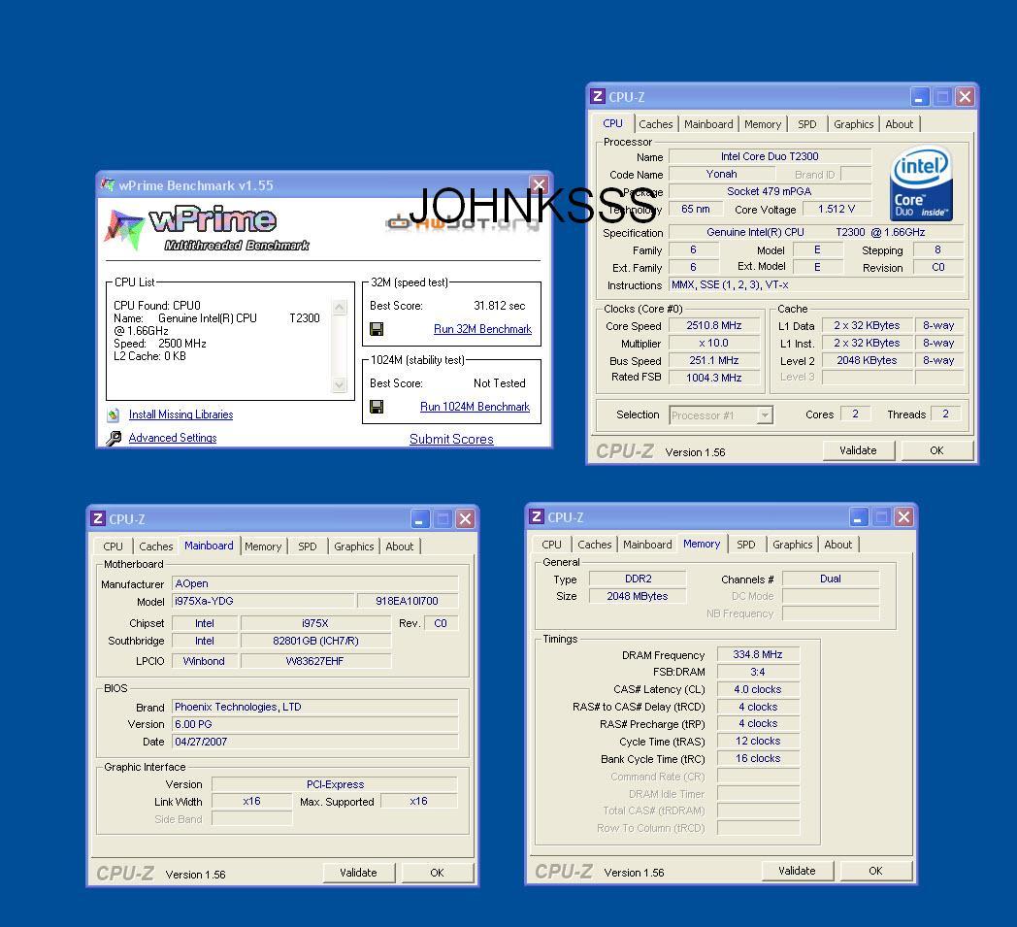Click the BIOS date 04/27/2007
1017x927 pixels.
pyautogui.click(x=315, y=742)
